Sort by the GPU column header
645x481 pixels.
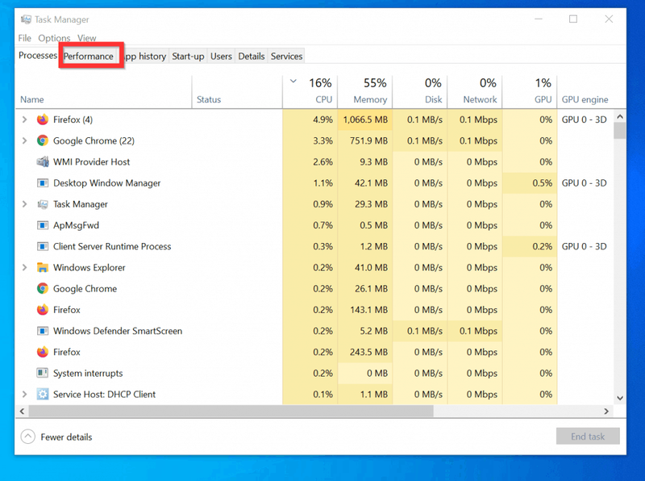pos(530,92)
